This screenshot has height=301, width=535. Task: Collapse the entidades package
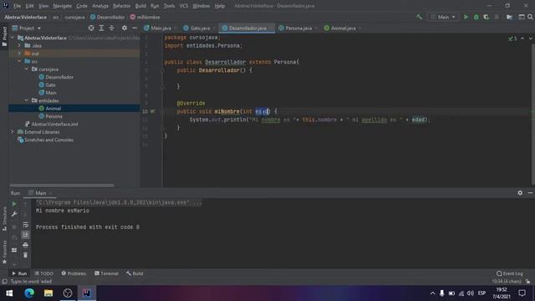tap(26, 100)
